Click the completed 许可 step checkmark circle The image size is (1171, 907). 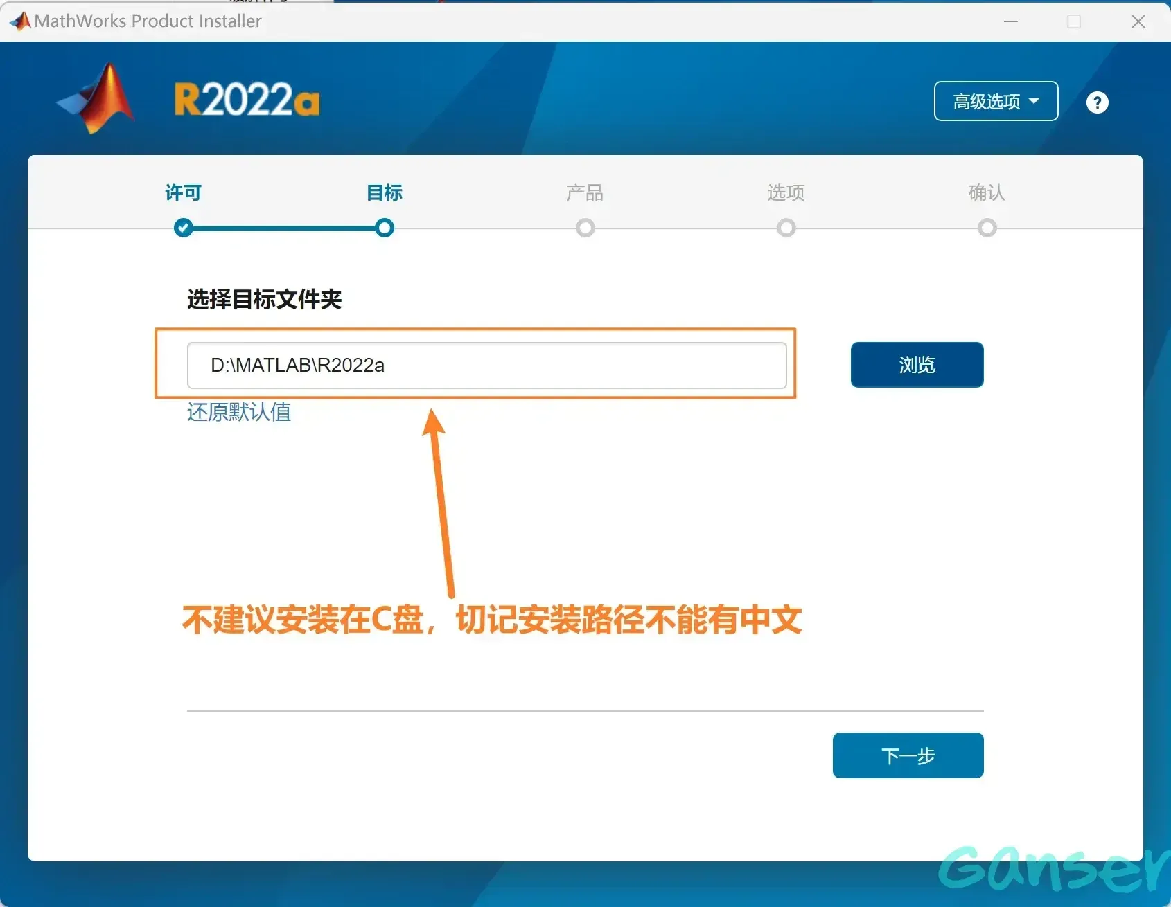pos(184,228)
